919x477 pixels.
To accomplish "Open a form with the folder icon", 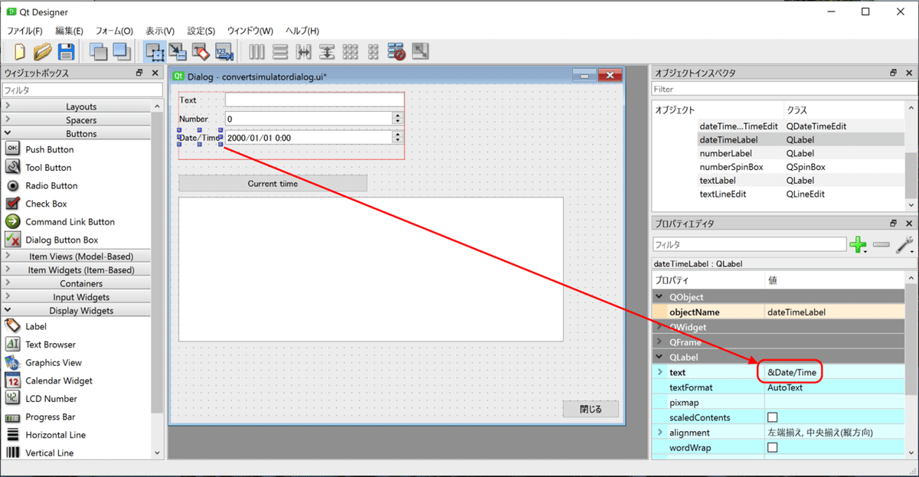I will 43,52.
